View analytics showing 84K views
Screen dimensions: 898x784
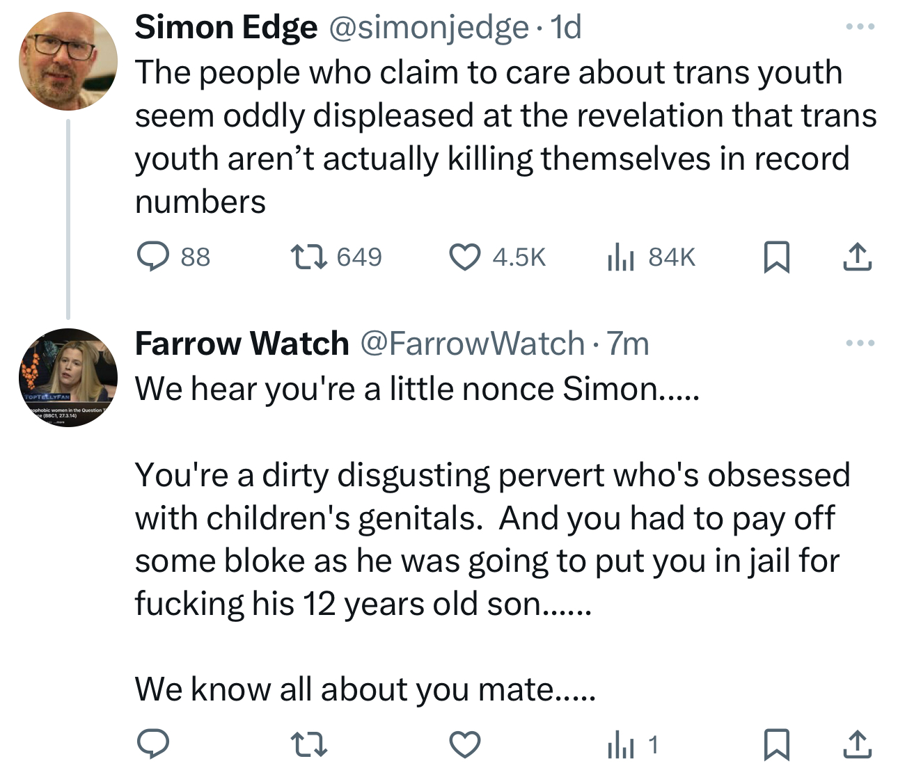tap(621, 257)
